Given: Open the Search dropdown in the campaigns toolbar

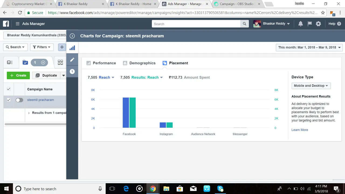Looking at the screenshot, I should (x=15, y=47).
